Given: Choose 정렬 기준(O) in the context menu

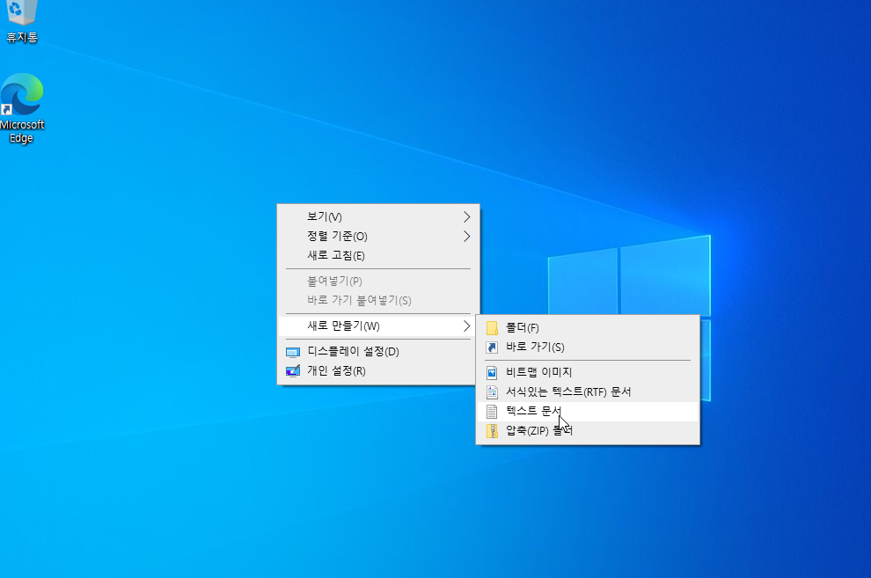Looking at the screenshot, I should (378, 237).
